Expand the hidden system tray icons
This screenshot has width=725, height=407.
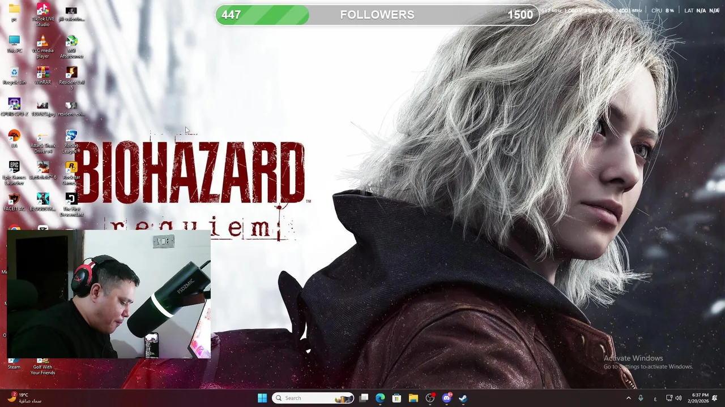(628, 398)
